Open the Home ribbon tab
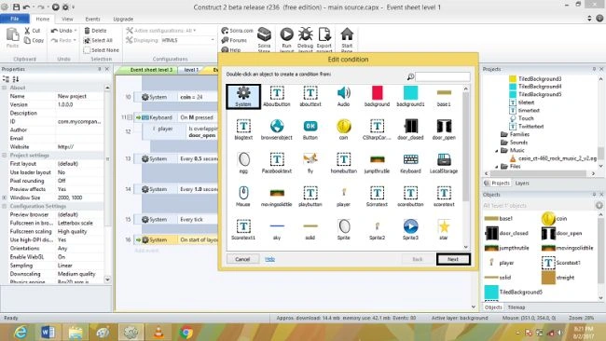 coord(43,19)
